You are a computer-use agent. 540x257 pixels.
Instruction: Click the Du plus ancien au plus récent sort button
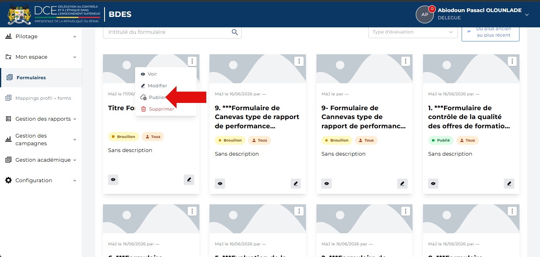pos(490,32)
